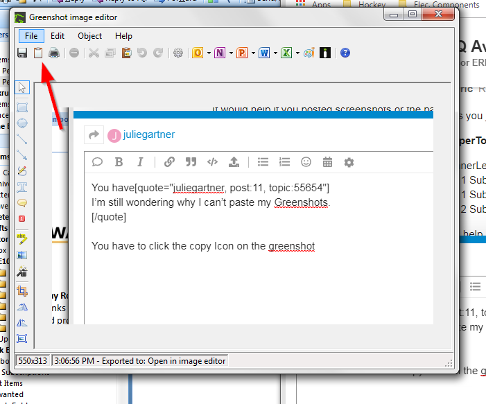Screen dimensions: 486x404
Task: Export image to Word
Action: pyautogui.click(x=264, y=53)
